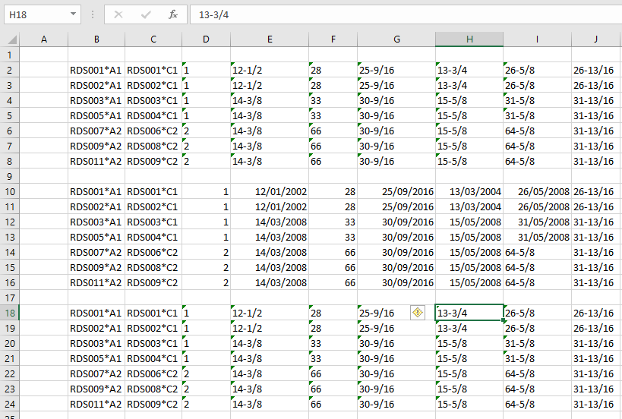
Task: Select cell J8 containing 31-13/16
Action: tap(596, 161)
